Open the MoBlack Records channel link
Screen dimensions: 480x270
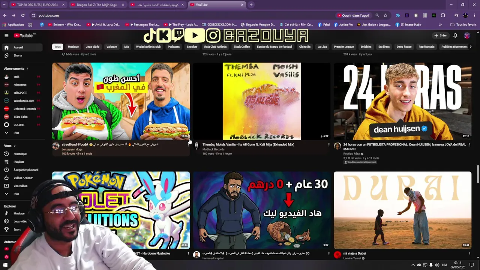tap(213, 149)
